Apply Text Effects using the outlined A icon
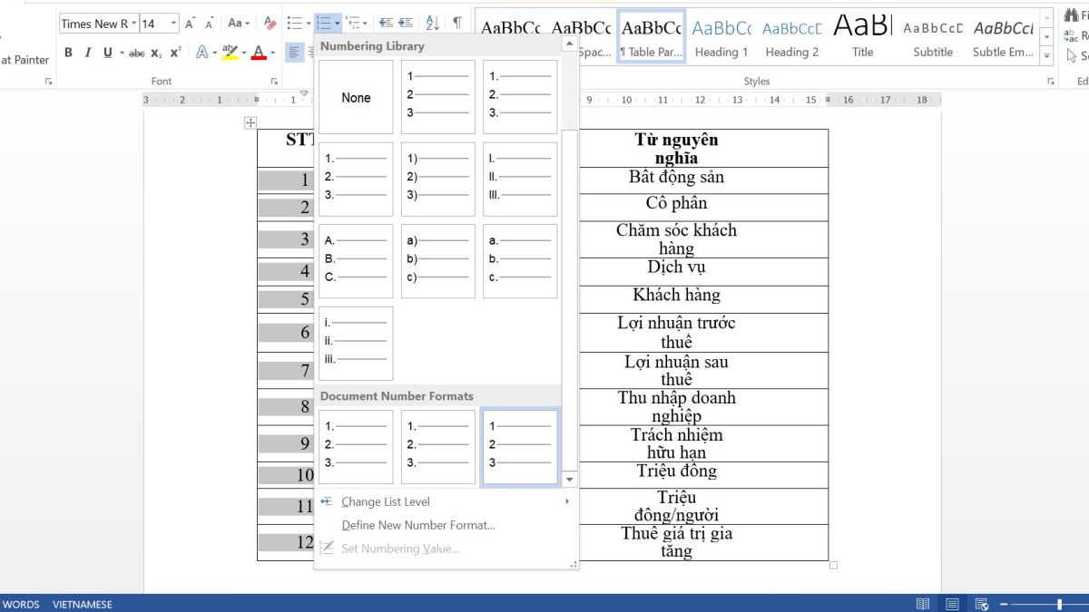Viewport: 1089px width, 612px height. [x=202, y=53]
